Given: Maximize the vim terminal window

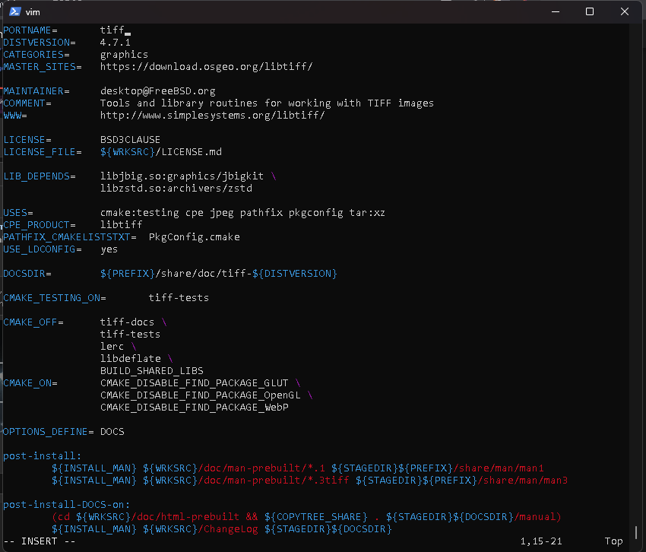Looking at the screenshot, I should [590, 11].
